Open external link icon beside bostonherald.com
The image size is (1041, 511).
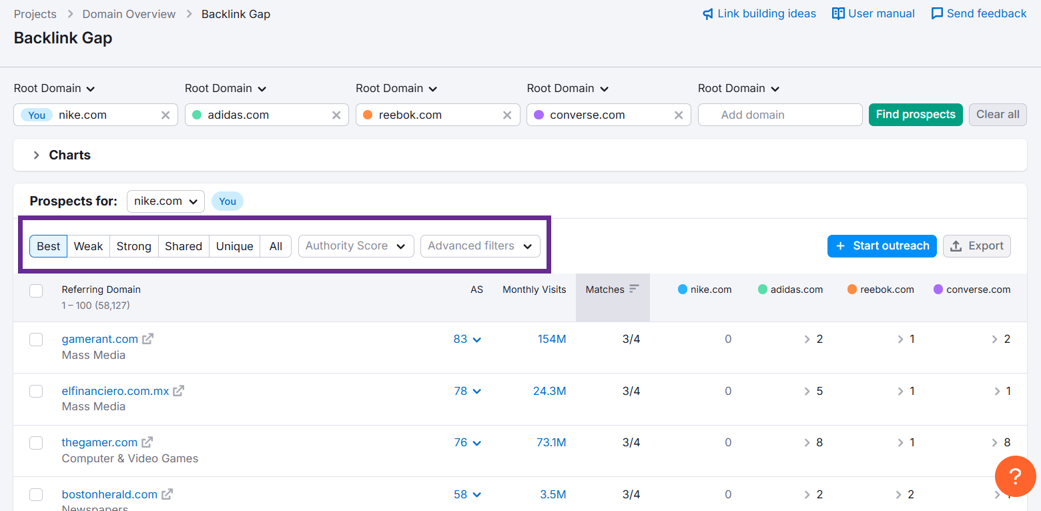pos(167,494)
